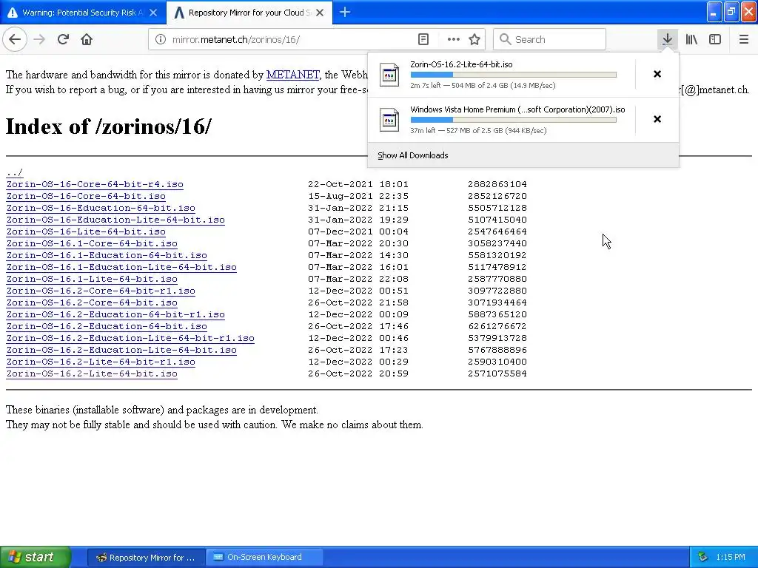Go back to the previous page

tap(15, 39)
